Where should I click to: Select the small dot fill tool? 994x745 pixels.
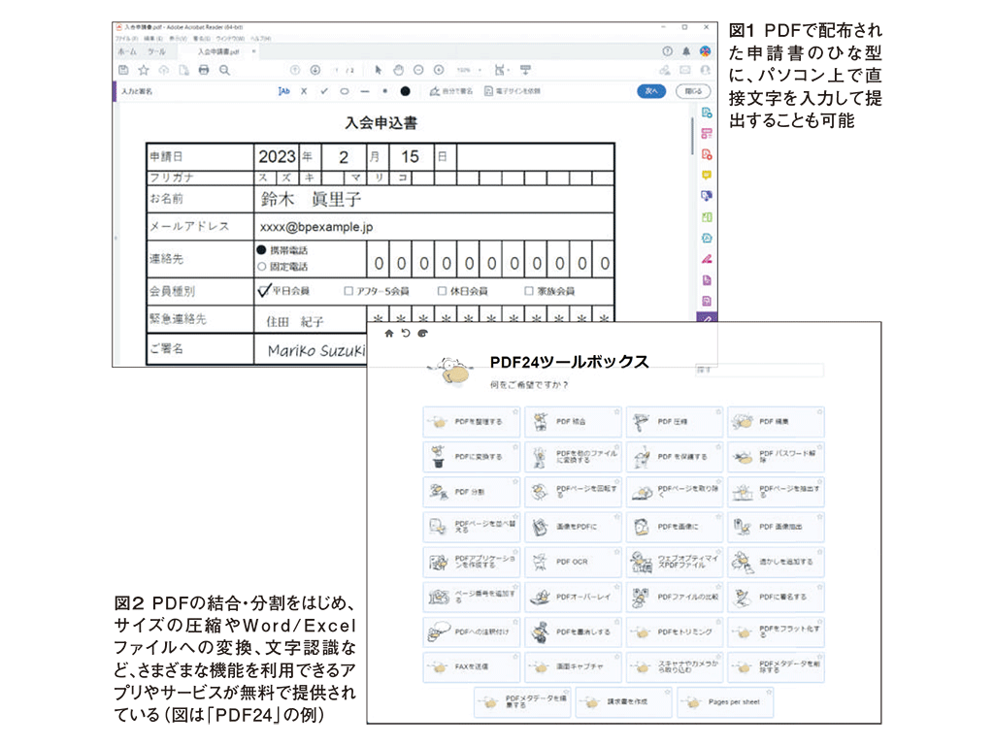pyautogui.click(x=384, y=91)
